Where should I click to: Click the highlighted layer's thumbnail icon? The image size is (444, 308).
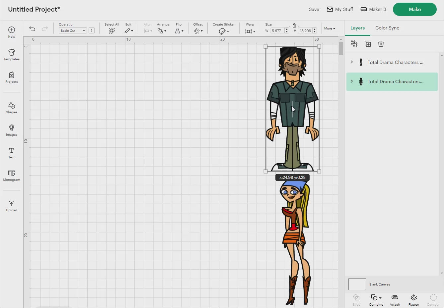[x=361, y=81]
